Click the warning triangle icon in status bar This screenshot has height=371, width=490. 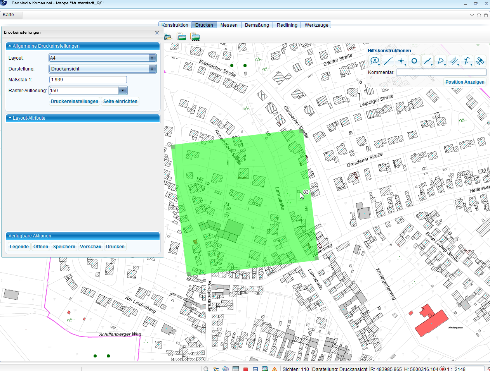point(275,369)
